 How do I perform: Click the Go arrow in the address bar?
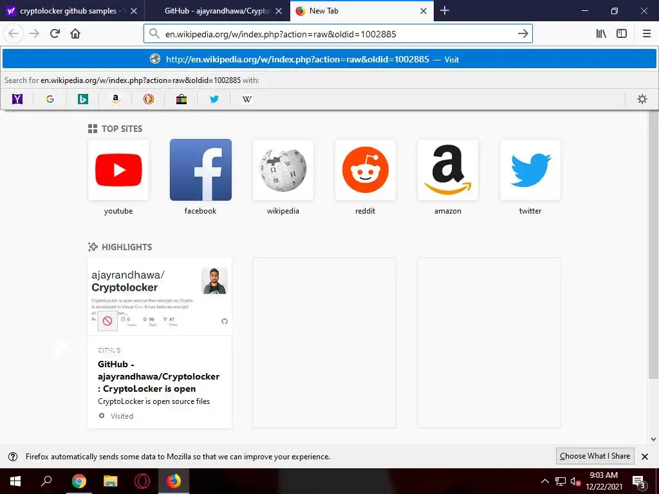(523, 33)
